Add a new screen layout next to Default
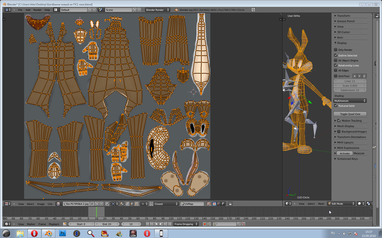The image size is (382, 238). [90, 10]
